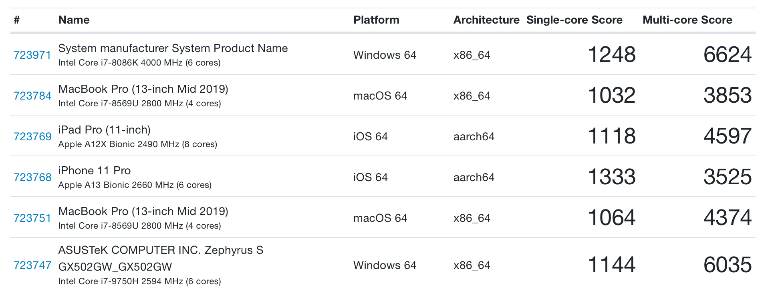Click the ASUSTeK Zephyrus S device name
The height and width of the screenshot is (293, 776).
pos(160,258)
